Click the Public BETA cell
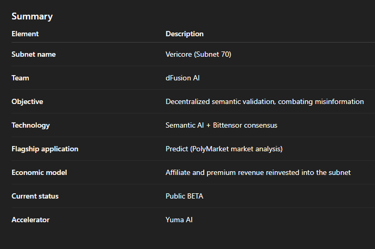The height and width of the screenshot is (249, 375). point(184,196)
